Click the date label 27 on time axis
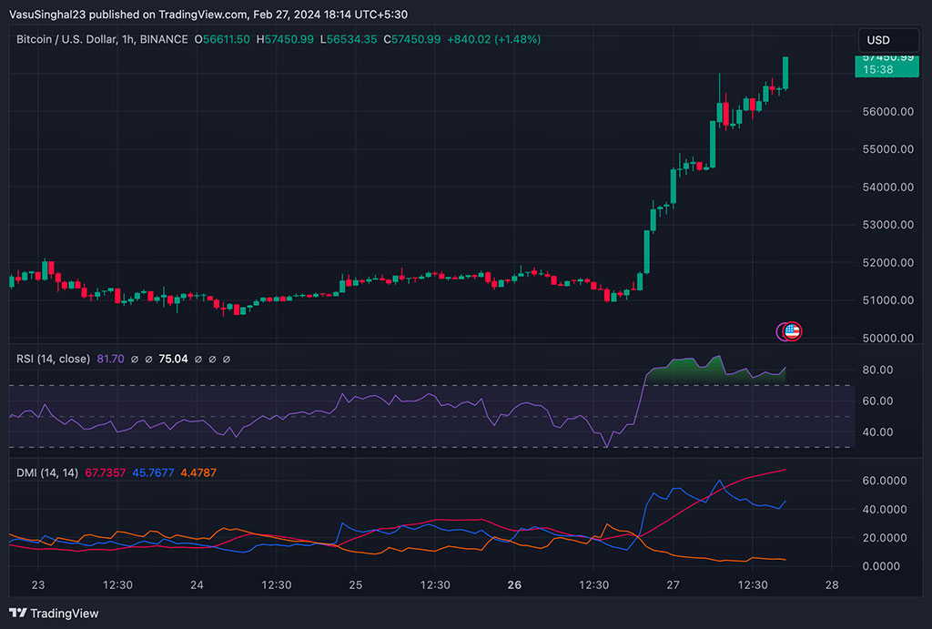932x629 pixels. 673,585
